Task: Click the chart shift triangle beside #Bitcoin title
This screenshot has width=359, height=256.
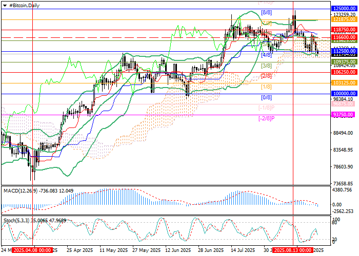Action: click(5, 5)
